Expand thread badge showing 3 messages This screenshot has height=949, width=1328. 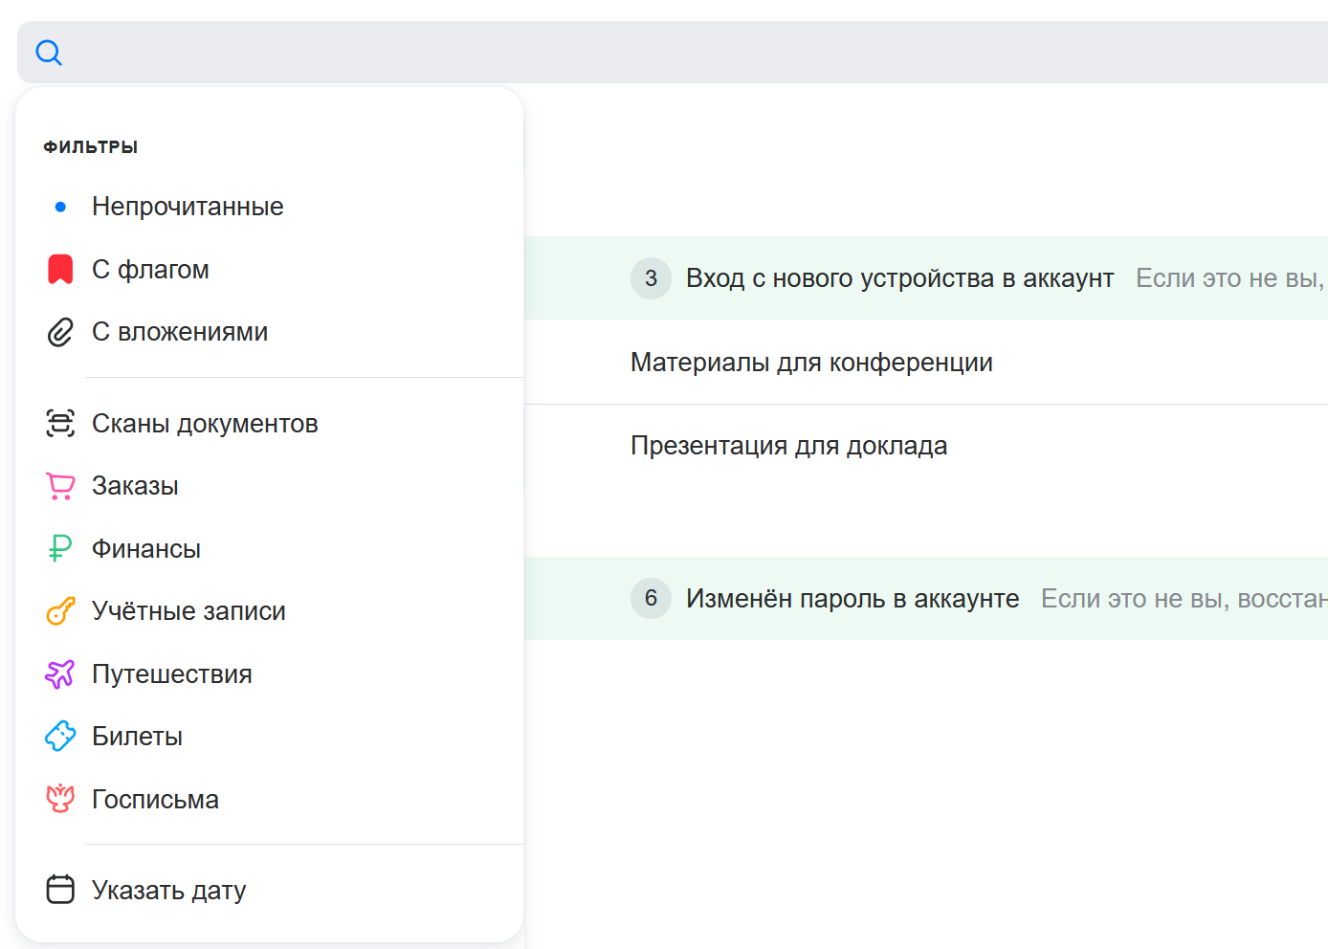click(651, 278)
